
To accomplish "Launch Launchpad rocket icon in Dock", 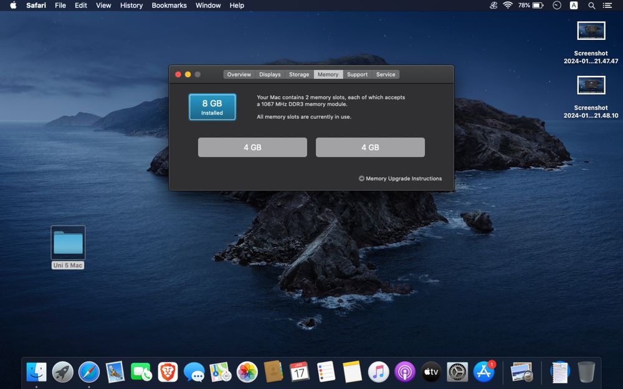I will click(63, 372).
